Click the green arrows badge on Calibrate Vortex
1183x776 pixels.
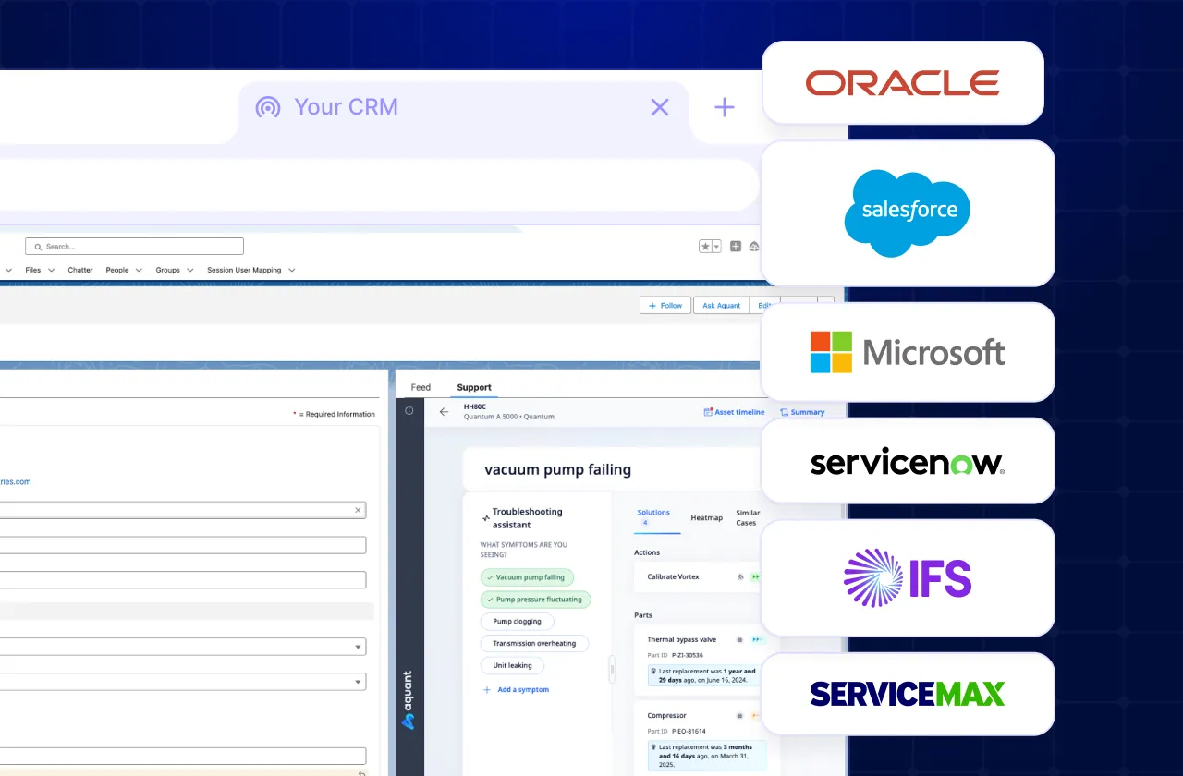tap(756, 576)
